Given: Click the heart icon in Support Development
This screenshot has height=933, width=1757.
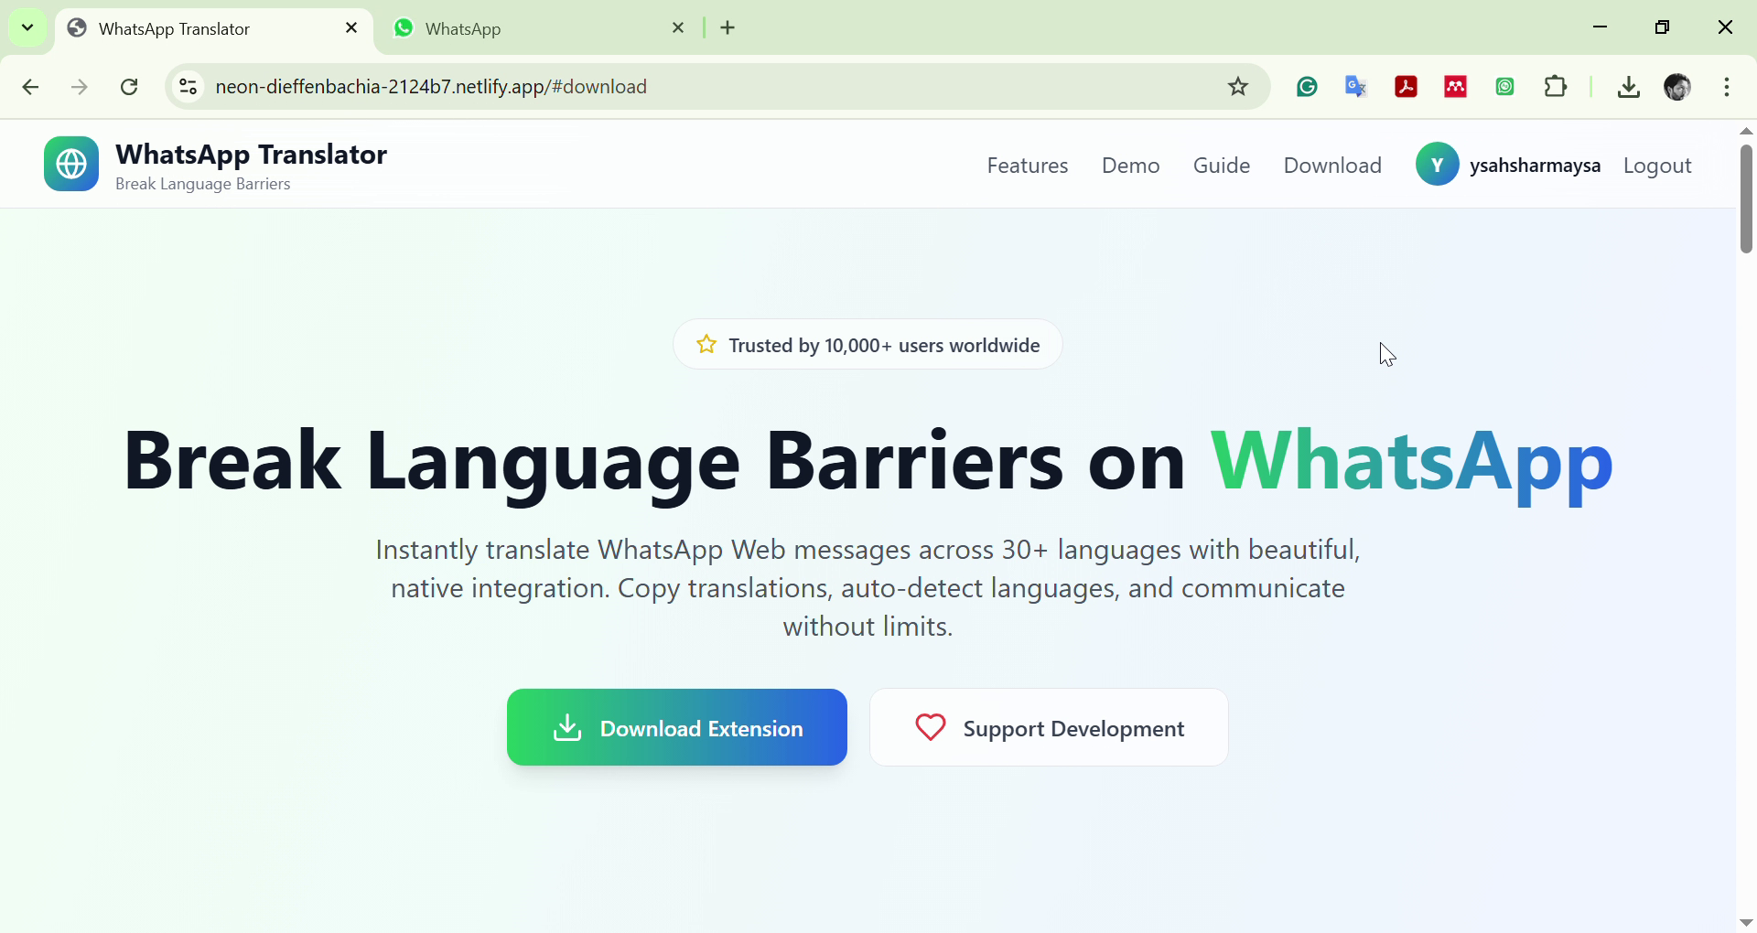Looking at the screenshot, I should [x=931, y=728].
